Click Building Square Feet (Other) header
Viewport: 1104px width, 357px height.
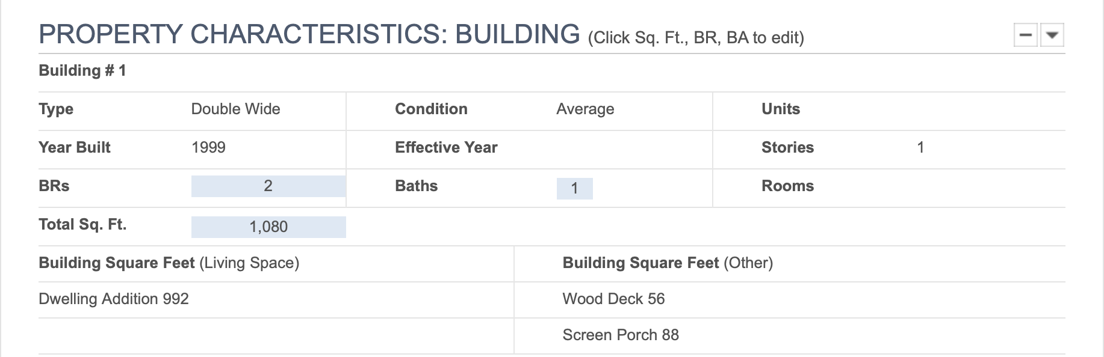(x=668, y=263)
